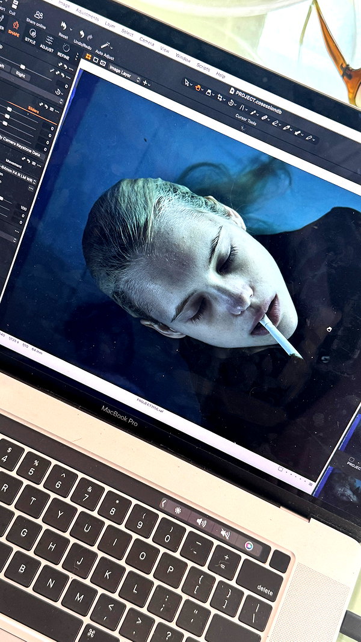Screen dimensions: 361x642
Task: Expand the Crop cursor tool chevron
Action: tap(225, 99)
